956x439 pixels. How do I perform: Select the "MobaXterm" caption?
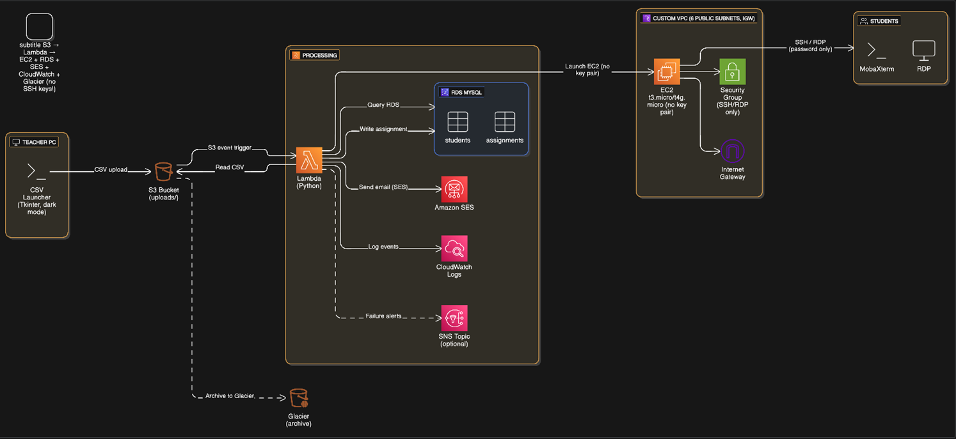pyautogui.click(x=877, y=68)
